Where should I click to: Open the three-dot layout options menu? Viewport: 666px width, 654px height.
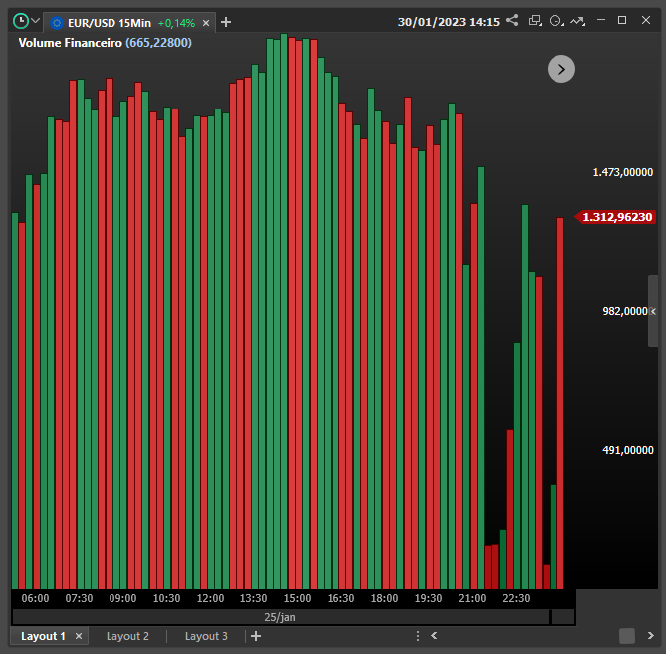pyautogui.click(x=418, y=636)
